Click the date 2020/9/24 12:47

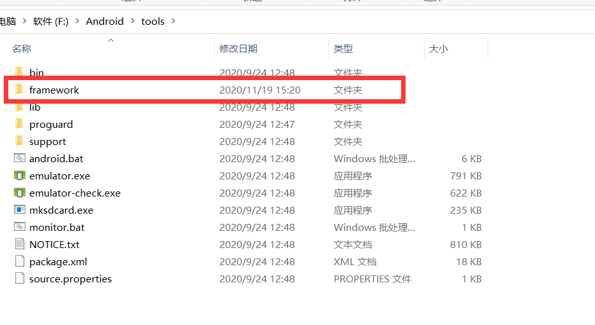[257, 125]
